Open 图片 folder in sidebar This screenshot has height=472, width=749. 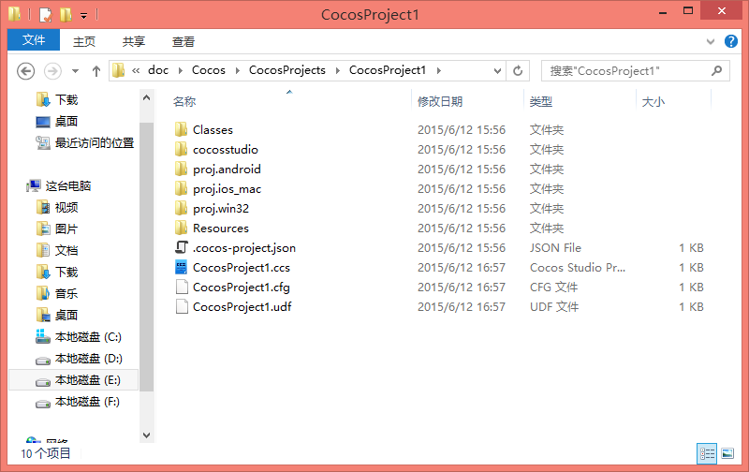pos(57,229)
